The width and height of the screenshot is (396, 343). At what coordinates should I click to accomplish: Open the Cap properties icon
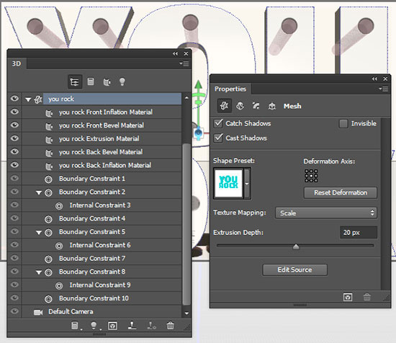256,106
